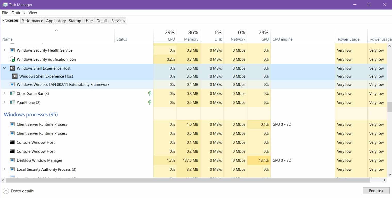
Task: Select the Windows Security notification shield icon
Action: coord(12,59)
